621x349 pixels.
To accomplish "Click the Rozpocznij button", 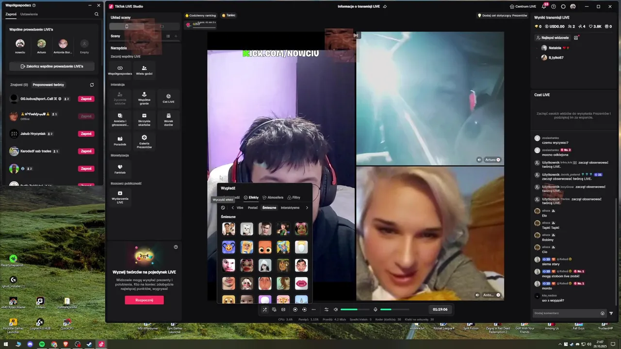I will pos(144,300).
